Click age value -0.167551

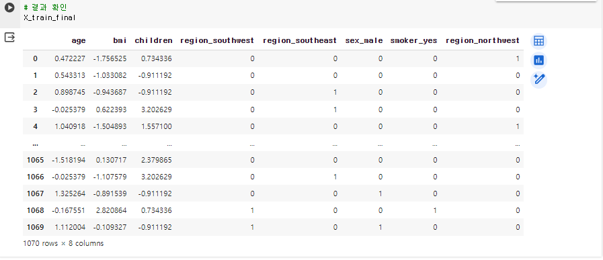click(69, 210)
